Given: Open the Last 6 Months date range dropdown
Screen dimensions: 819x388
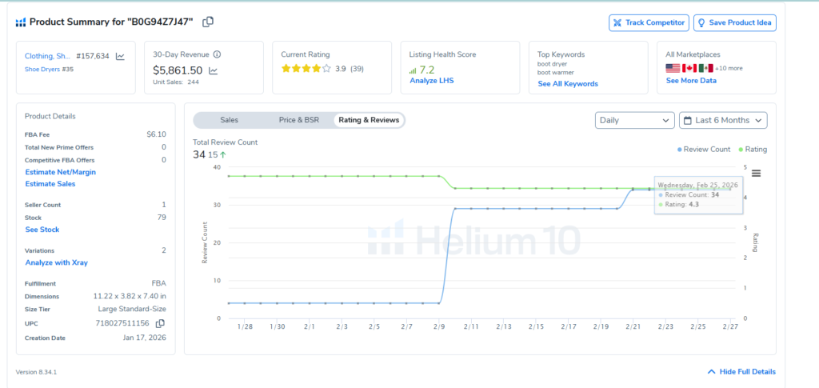Looking at the screenshot, I should click(723, 120).
